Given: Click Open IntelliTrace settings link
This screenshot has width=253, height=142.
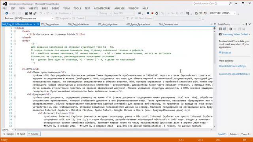Looking at the screenshot, I should coord(232,66).
